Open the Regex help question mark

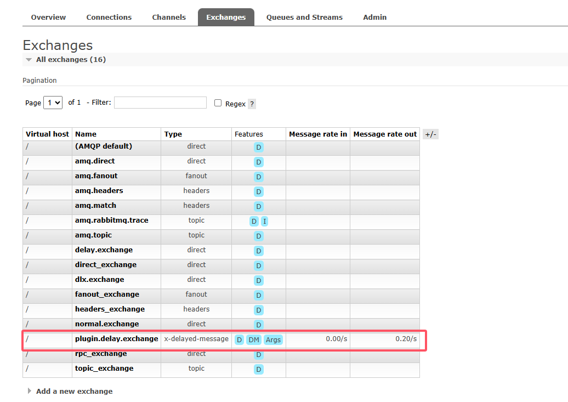[x=252, y=104]
